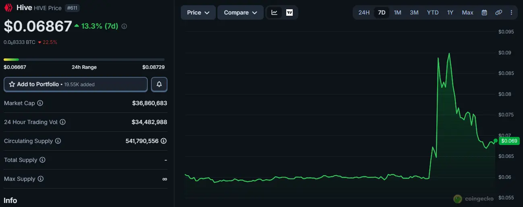523x207 pixels.
Task: Click the $0.06867 price value
Action: [x=38, y=27]
